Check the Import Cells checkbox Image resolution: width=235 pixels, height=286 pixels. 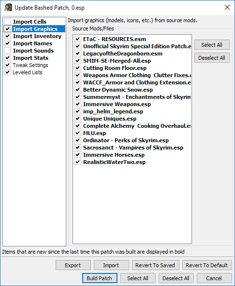(x=8, y=22)
